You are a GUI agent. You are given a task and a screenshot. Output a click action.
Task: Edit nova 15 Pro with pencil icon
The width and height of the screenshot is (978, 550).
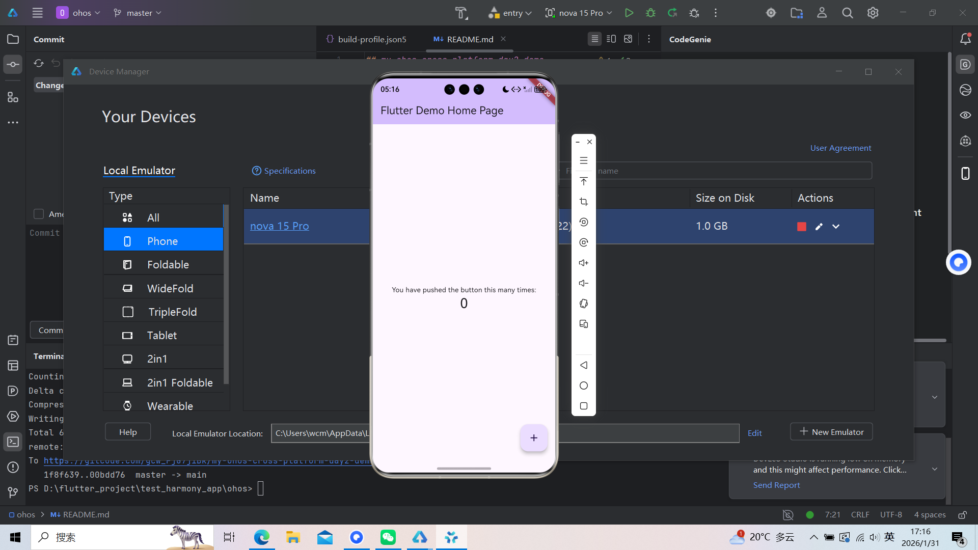[819, 227]
